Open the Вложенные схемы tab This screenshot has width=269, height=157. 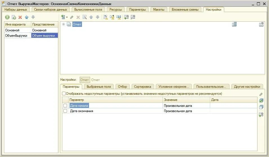[185, 10]
